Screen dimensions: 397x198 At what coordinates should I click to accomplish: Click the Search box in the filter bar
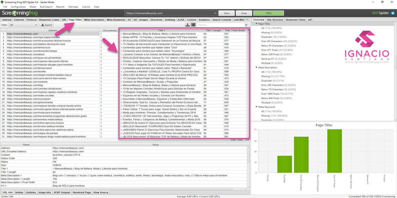coord(221,25)
